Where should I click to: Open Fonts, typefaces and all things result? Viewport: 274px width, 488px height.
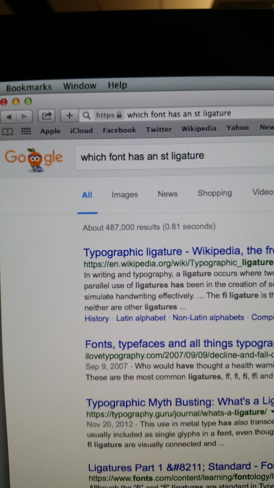(x=179, y=344)
